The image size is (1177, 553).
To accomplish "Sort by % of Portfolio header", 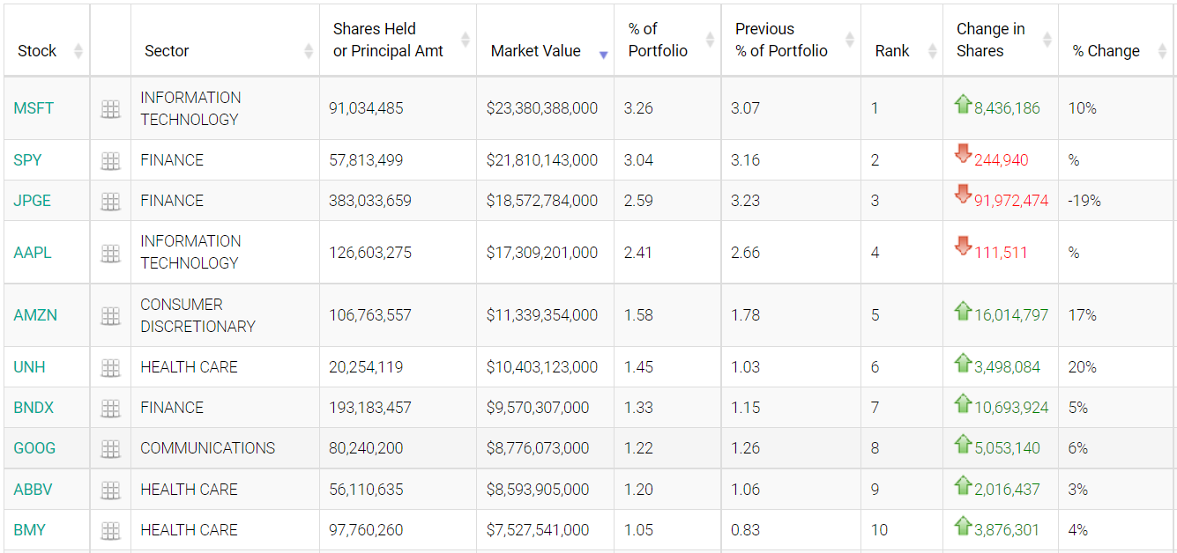I will click(658, 41).
